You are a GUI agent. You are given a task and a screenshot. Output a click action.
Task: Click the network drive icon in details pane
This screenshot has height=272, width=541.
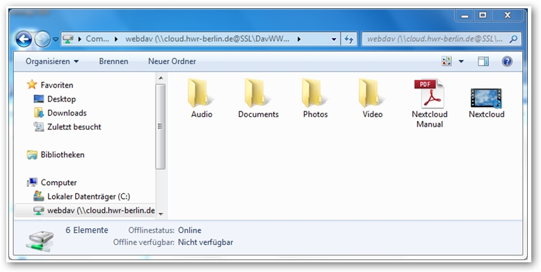pos(40,241)
